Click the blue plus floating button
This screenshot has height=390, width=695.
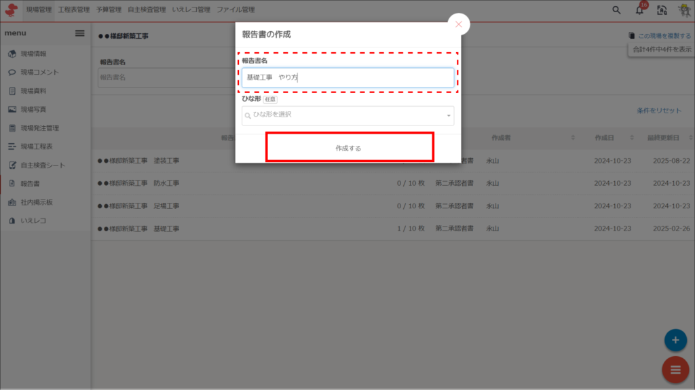click(675, 339)
